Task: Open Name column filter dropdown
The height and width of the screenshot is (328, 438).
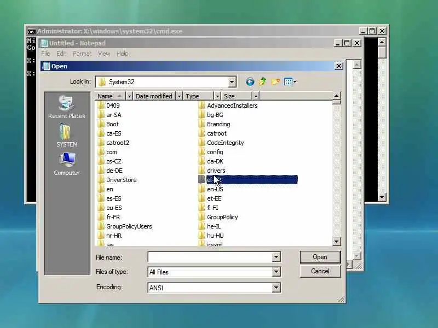Action: (x=129, y=96)
